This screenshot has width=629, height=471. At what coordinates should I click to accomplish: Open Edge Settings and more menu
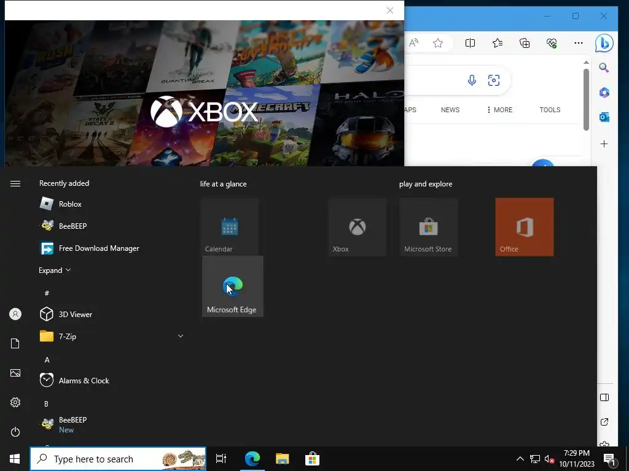(x=579, y=43)
